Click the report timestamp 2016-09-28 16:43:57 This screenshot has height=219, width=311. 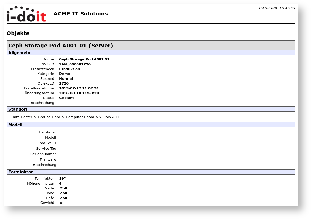277,8
